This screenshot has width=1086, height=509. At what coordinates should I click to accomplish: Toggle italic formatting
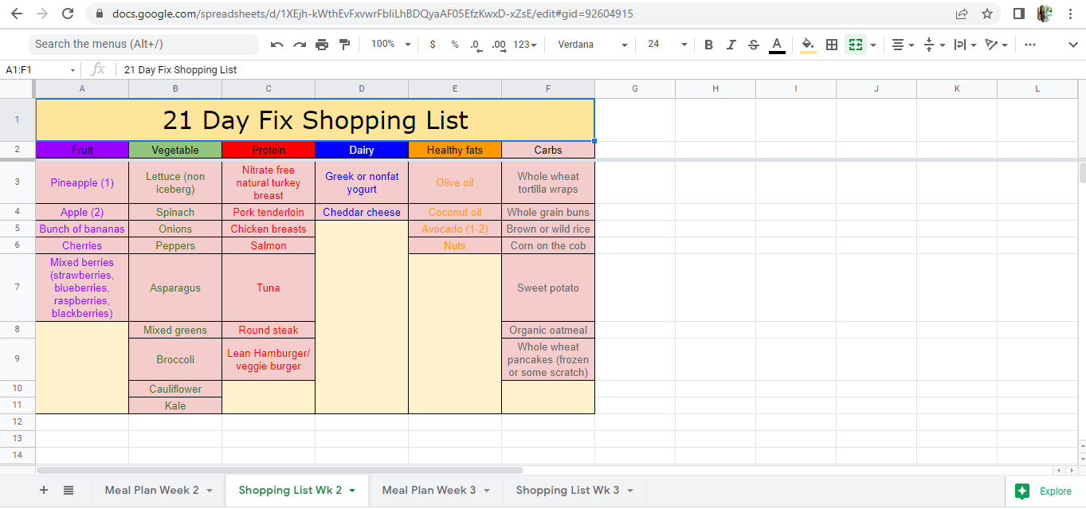tap(731, 45)
